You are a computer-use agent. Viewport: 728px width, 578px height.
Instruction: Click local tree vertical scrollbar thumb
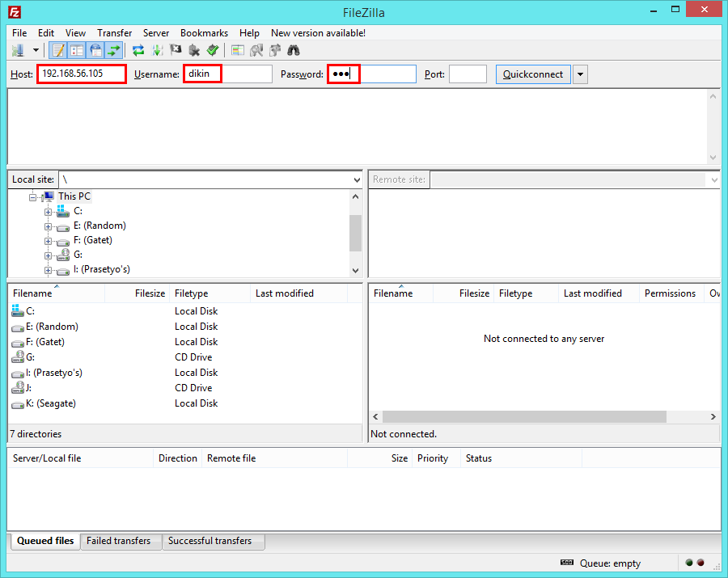point(355,233)
